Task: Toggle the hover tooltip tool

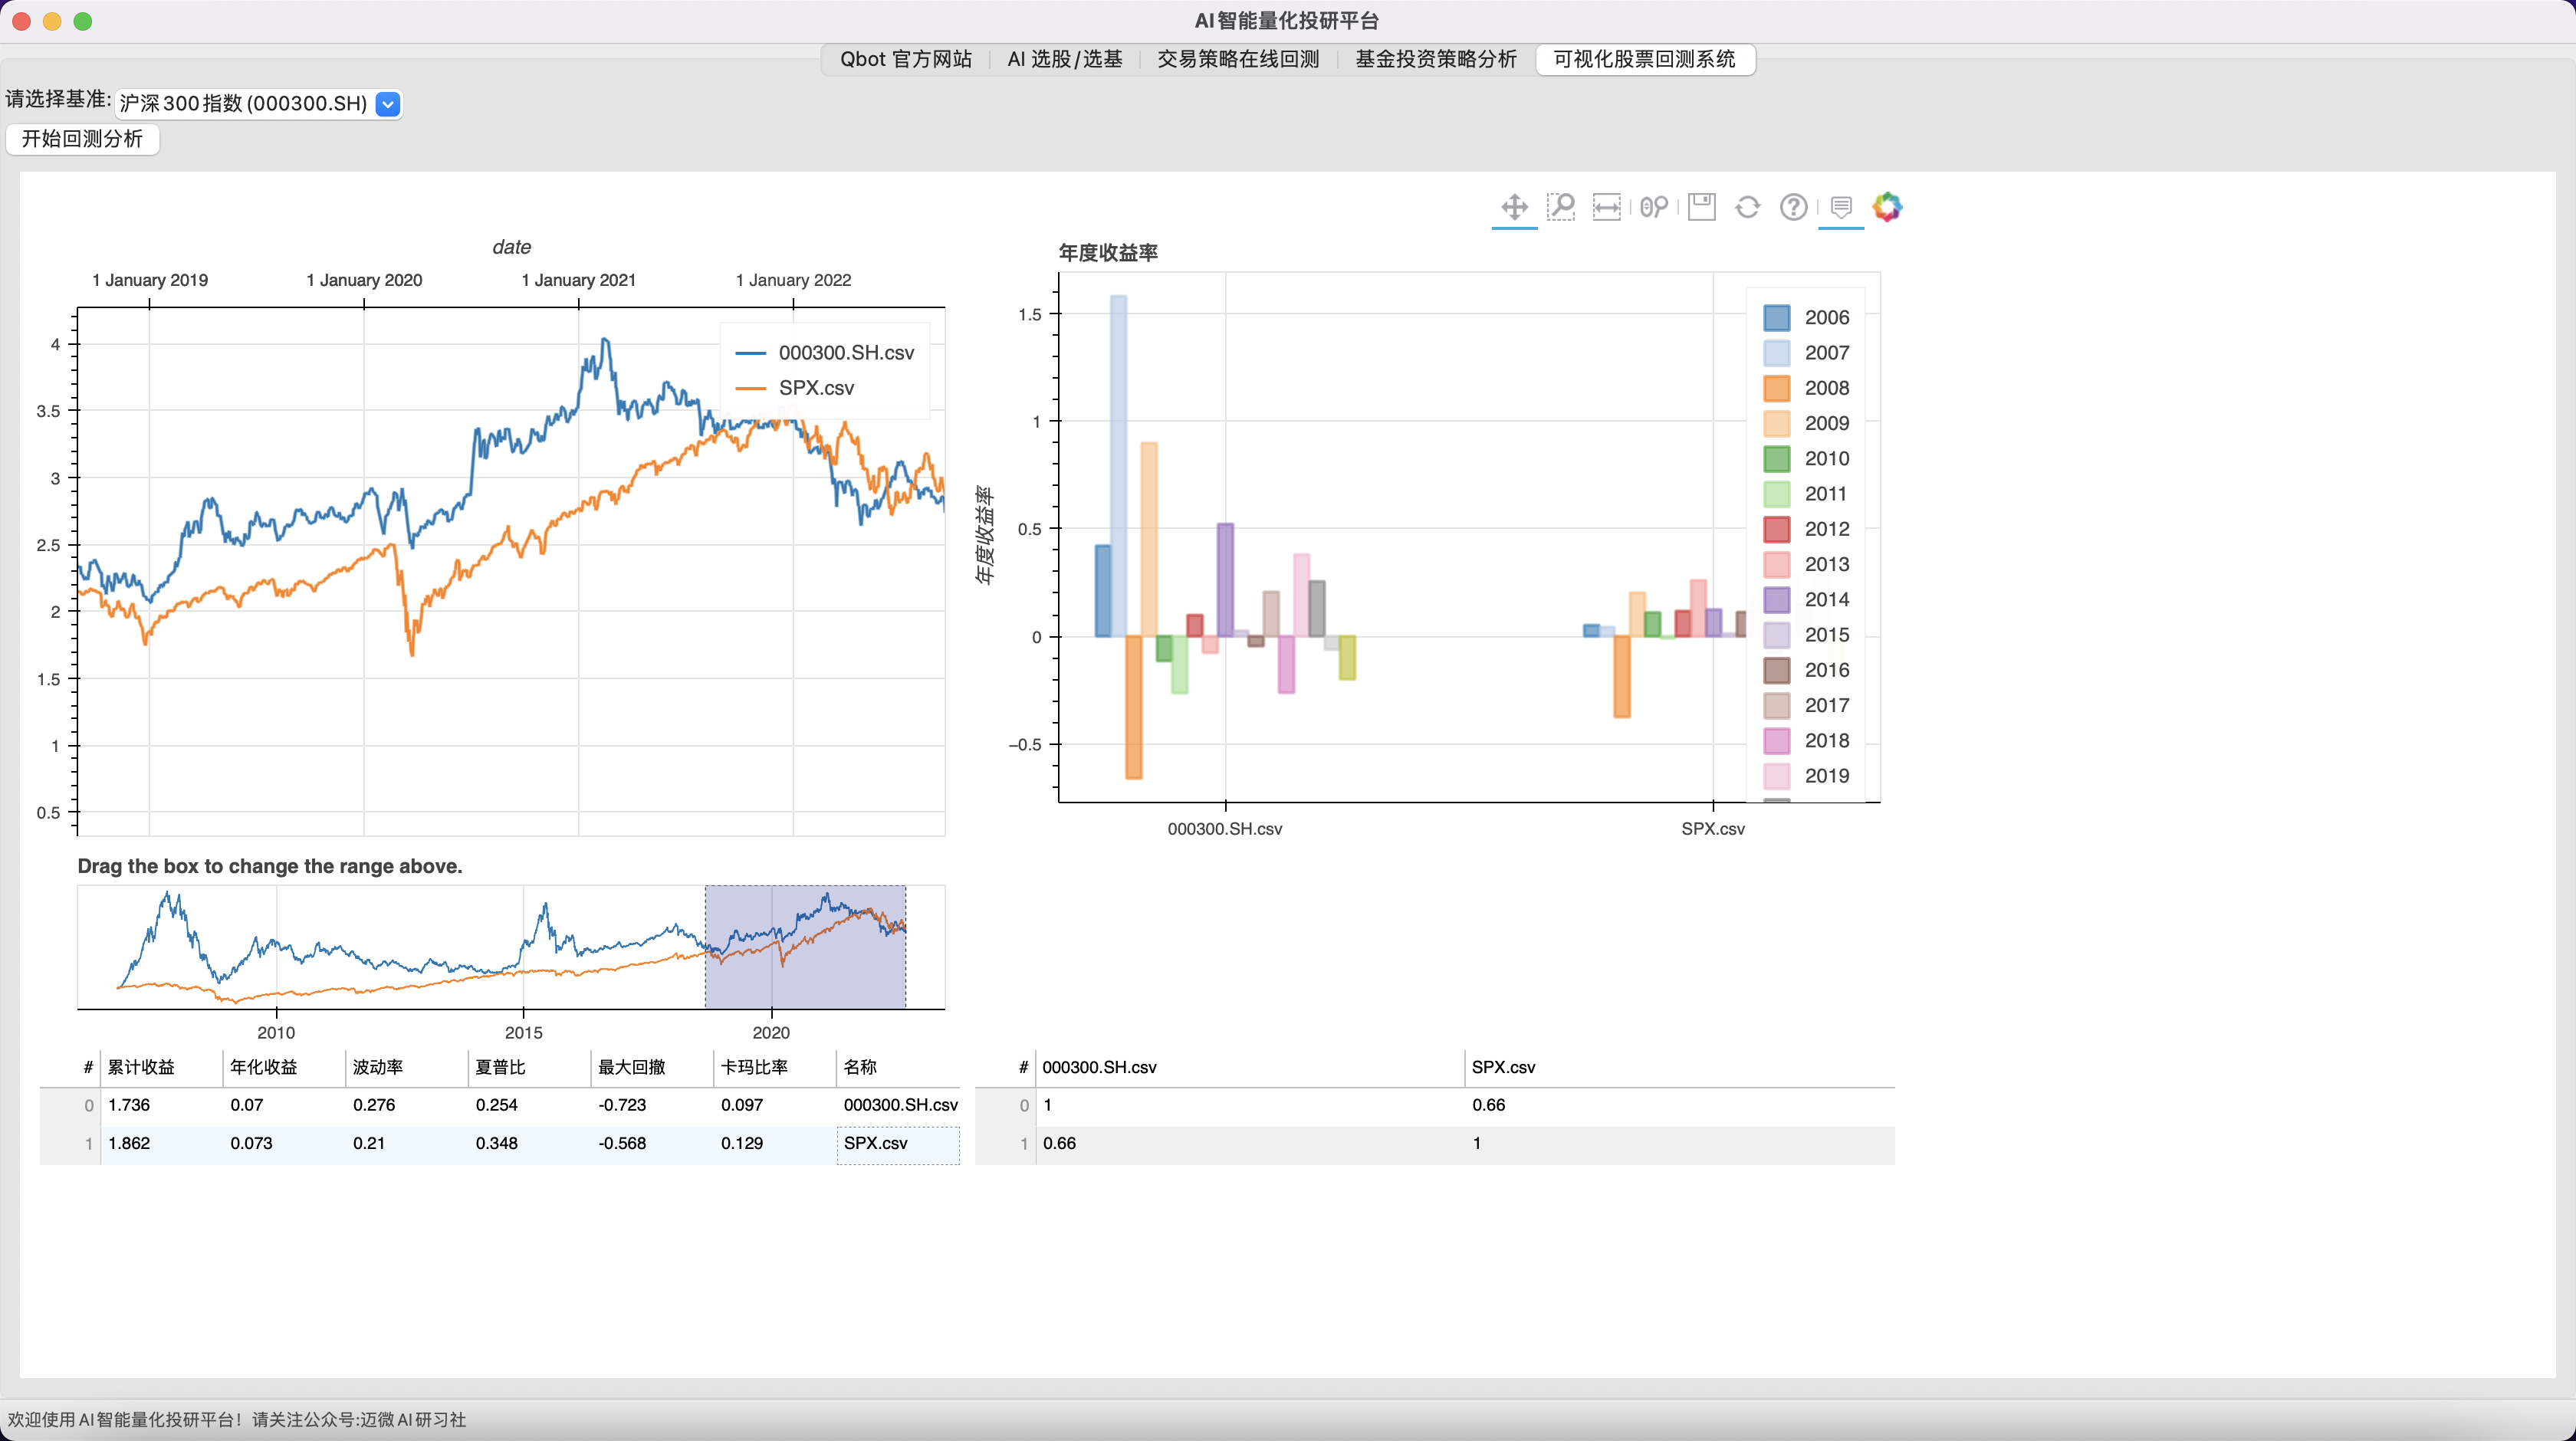Action: tap(1840, 207)
